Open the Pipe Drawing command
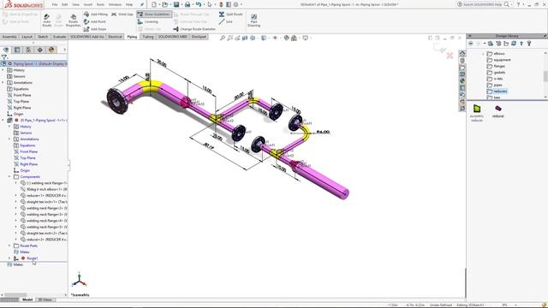The height and width of the screenshot is (308, 548). pyautogui.click(x=253, y=21)
